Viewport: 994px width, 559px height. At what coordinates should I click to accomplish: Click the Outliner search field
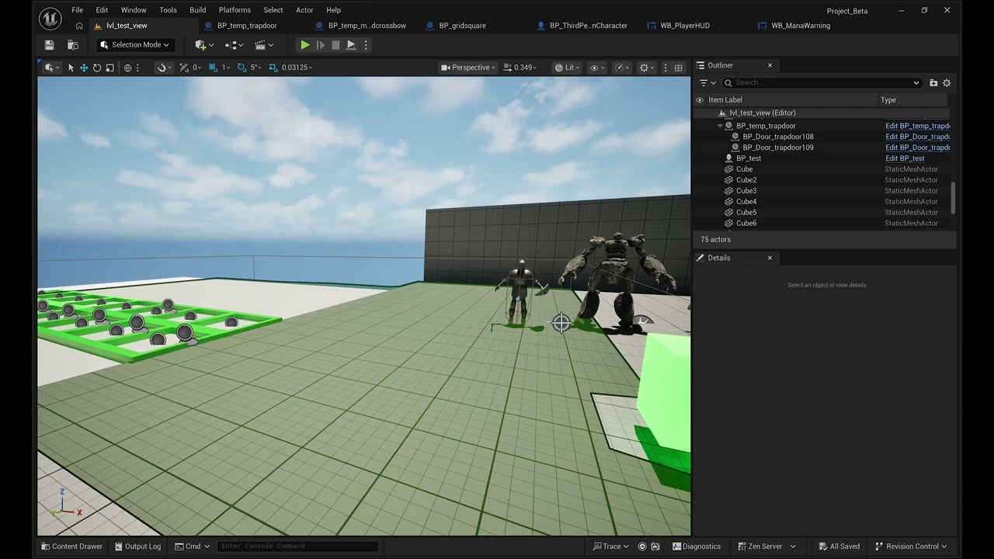[822, 82]
